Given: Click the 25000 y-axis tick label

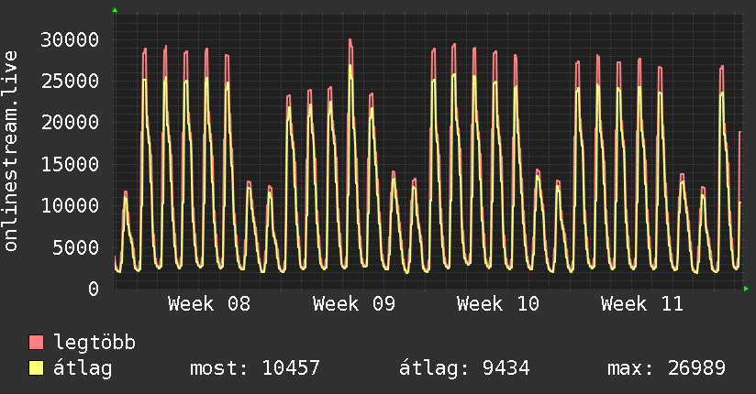Looking at the screenshot, I should tap(70, 81).
